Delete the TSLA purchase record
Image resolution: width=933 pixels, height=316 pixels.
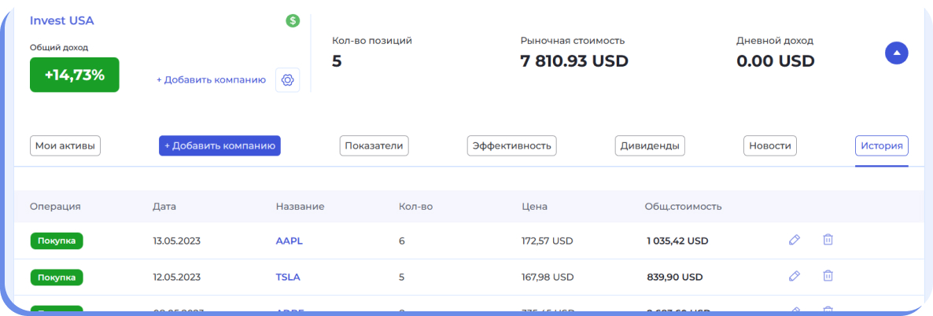pyautogui.click(x=828, y=276)
